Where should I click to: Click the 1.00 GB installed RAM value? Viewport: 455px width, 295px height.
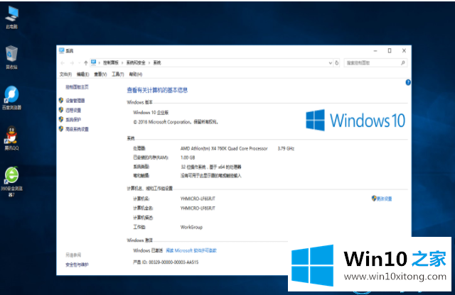point(188,157)
